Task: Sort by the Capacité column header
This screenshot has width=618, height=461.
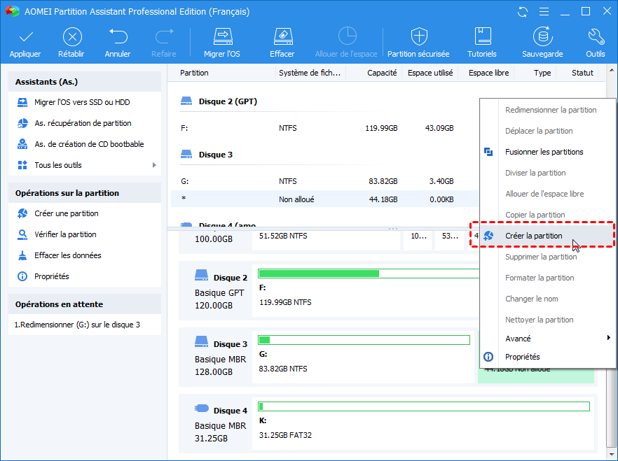Action: [382, 73]
